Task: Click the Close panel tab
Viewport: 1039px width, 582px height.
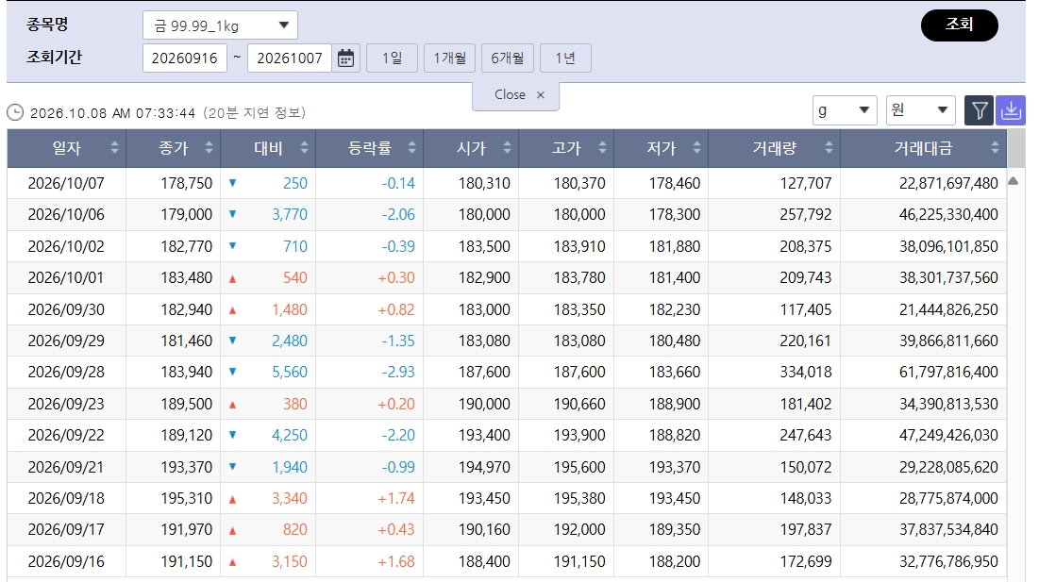Action: (515, 95)
